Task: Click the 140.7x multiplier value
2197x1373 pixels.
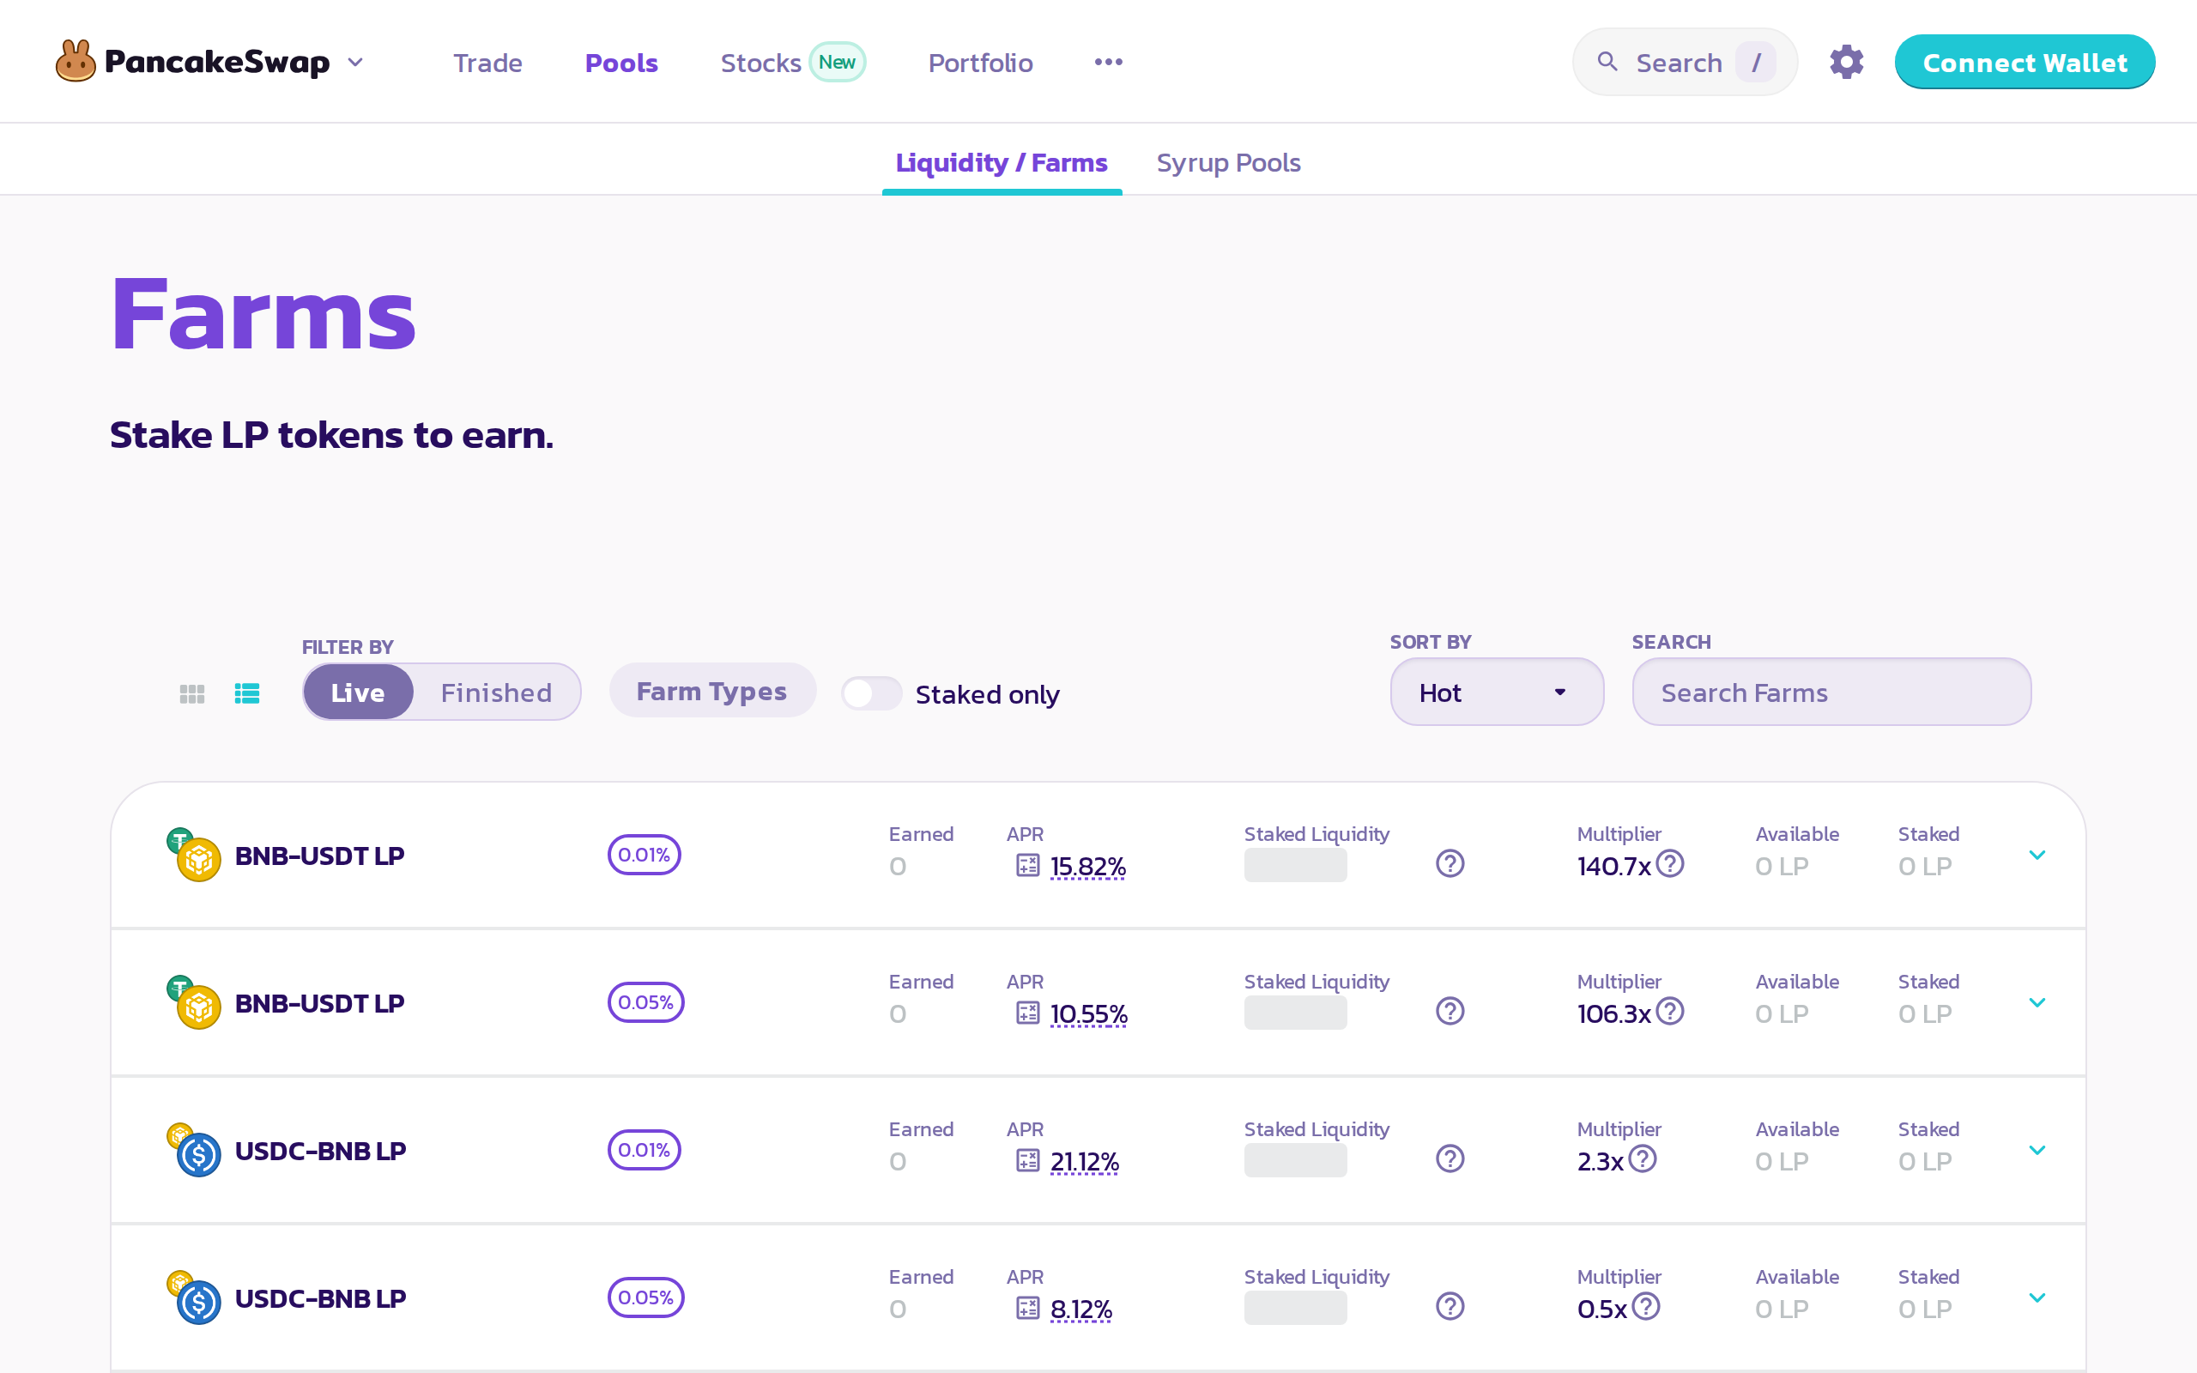Action: tap(1613, 867)
